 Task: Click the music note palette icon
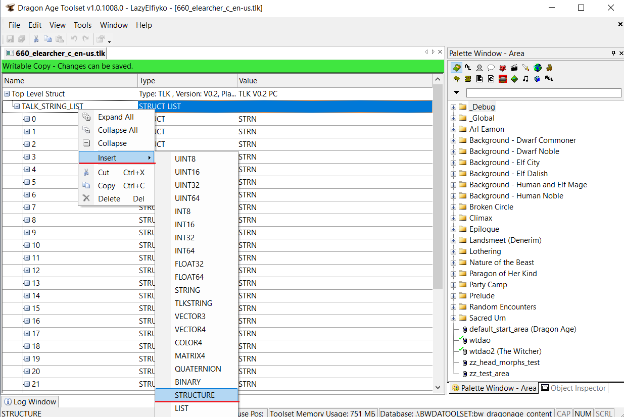[525, 79]
